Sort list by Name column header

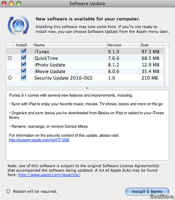click(x=70, y=45)
